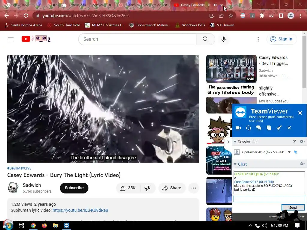Click the Sign in button
Viewport: 307px width, 230px height.
coord(282,39)
